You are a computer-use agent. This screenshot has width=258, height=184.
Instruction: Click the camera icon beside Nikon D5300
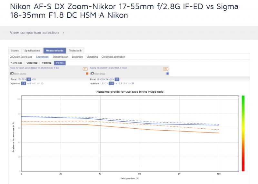(12, 73)
